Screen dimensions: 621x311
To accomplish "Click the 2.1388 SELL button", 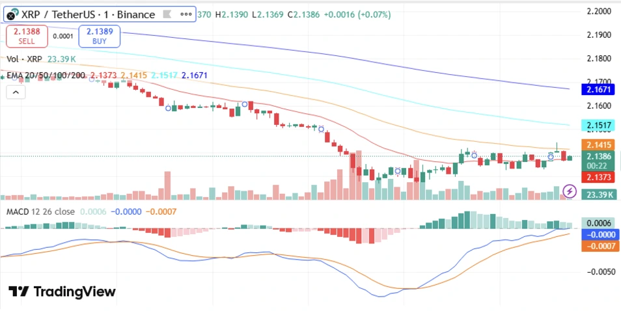I will [x=27, y=36].
